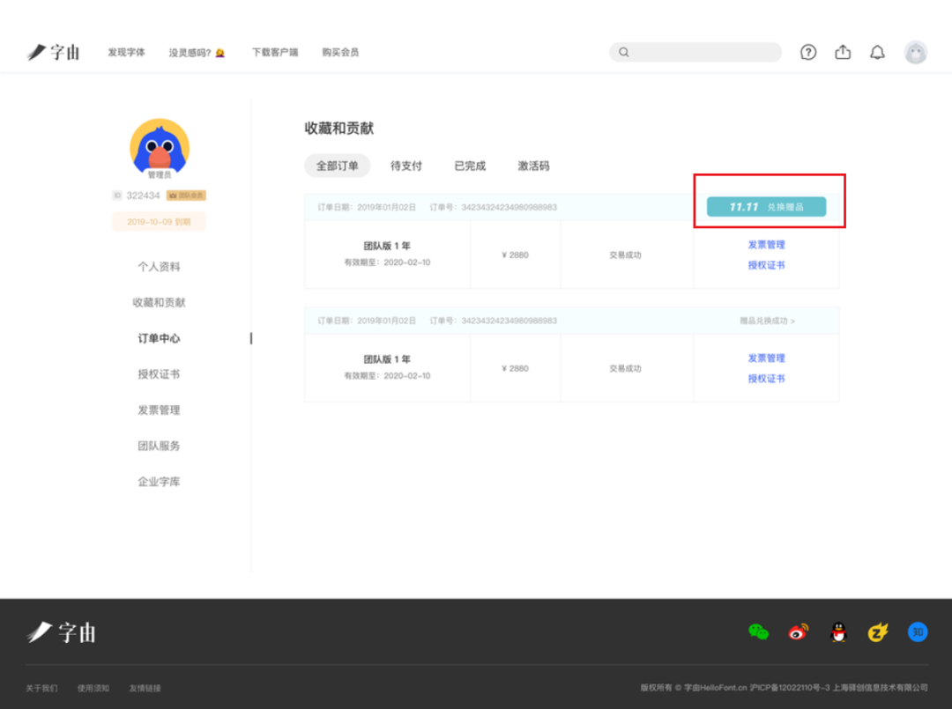
Task: Open the 激活码 tab
Action: pos(533,166)
